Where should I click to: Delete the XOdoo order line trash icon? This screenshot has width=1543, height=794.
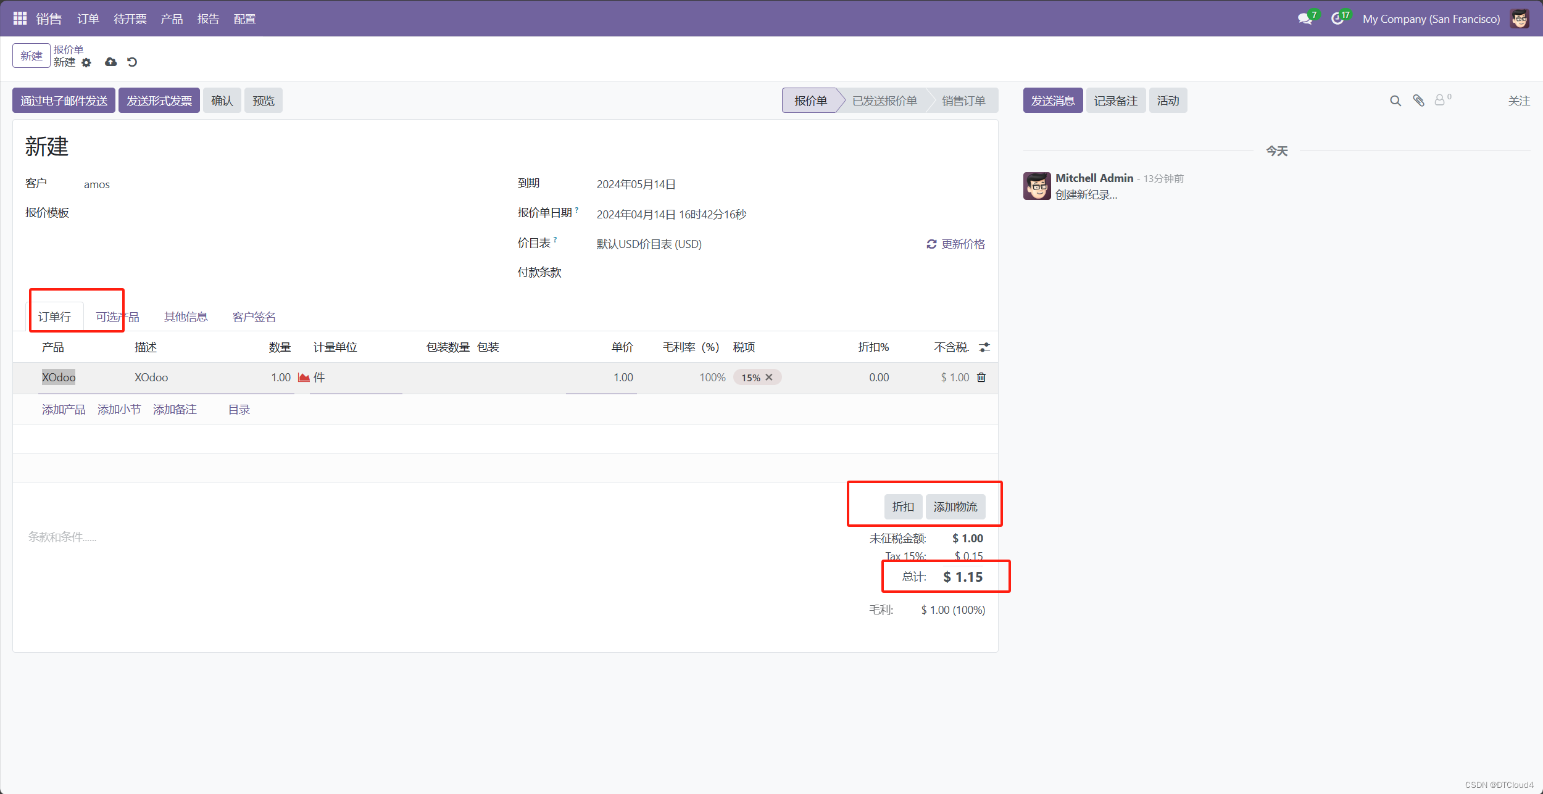coord(981,378)
